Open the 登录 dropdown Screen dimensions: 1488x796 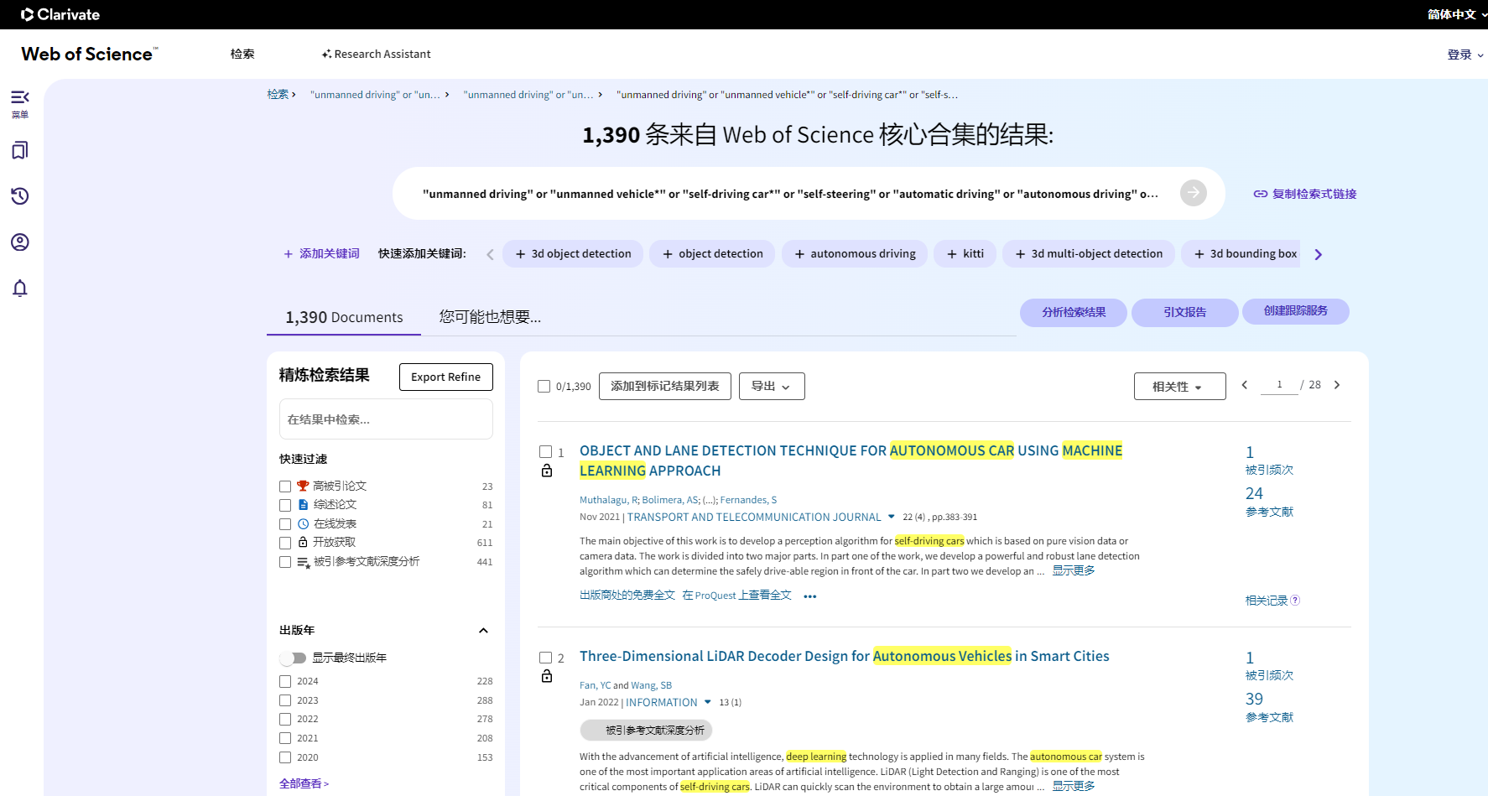point(1465,55)
